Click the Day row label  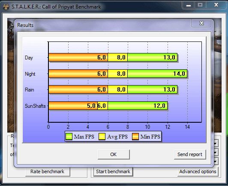click(29, 58)
